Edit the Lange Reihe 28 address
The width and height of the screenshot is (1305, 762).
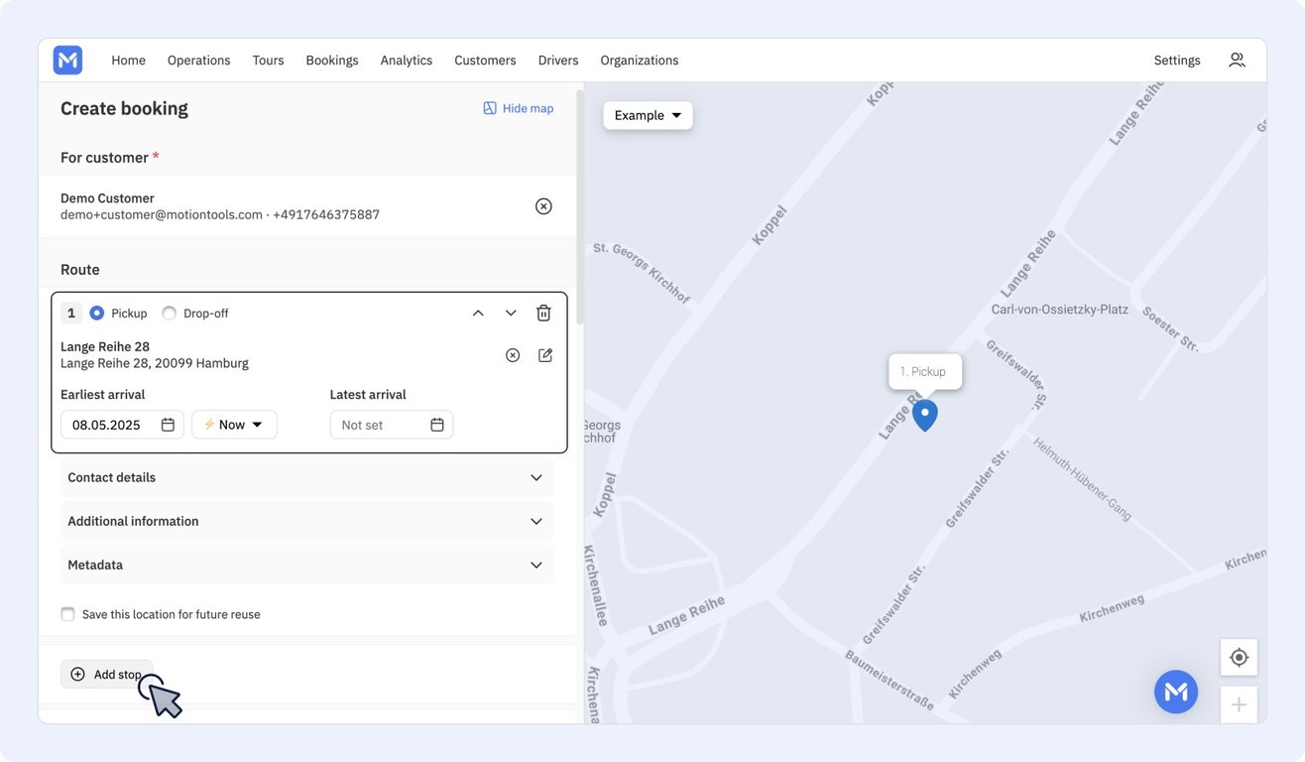tap(545, 355)
